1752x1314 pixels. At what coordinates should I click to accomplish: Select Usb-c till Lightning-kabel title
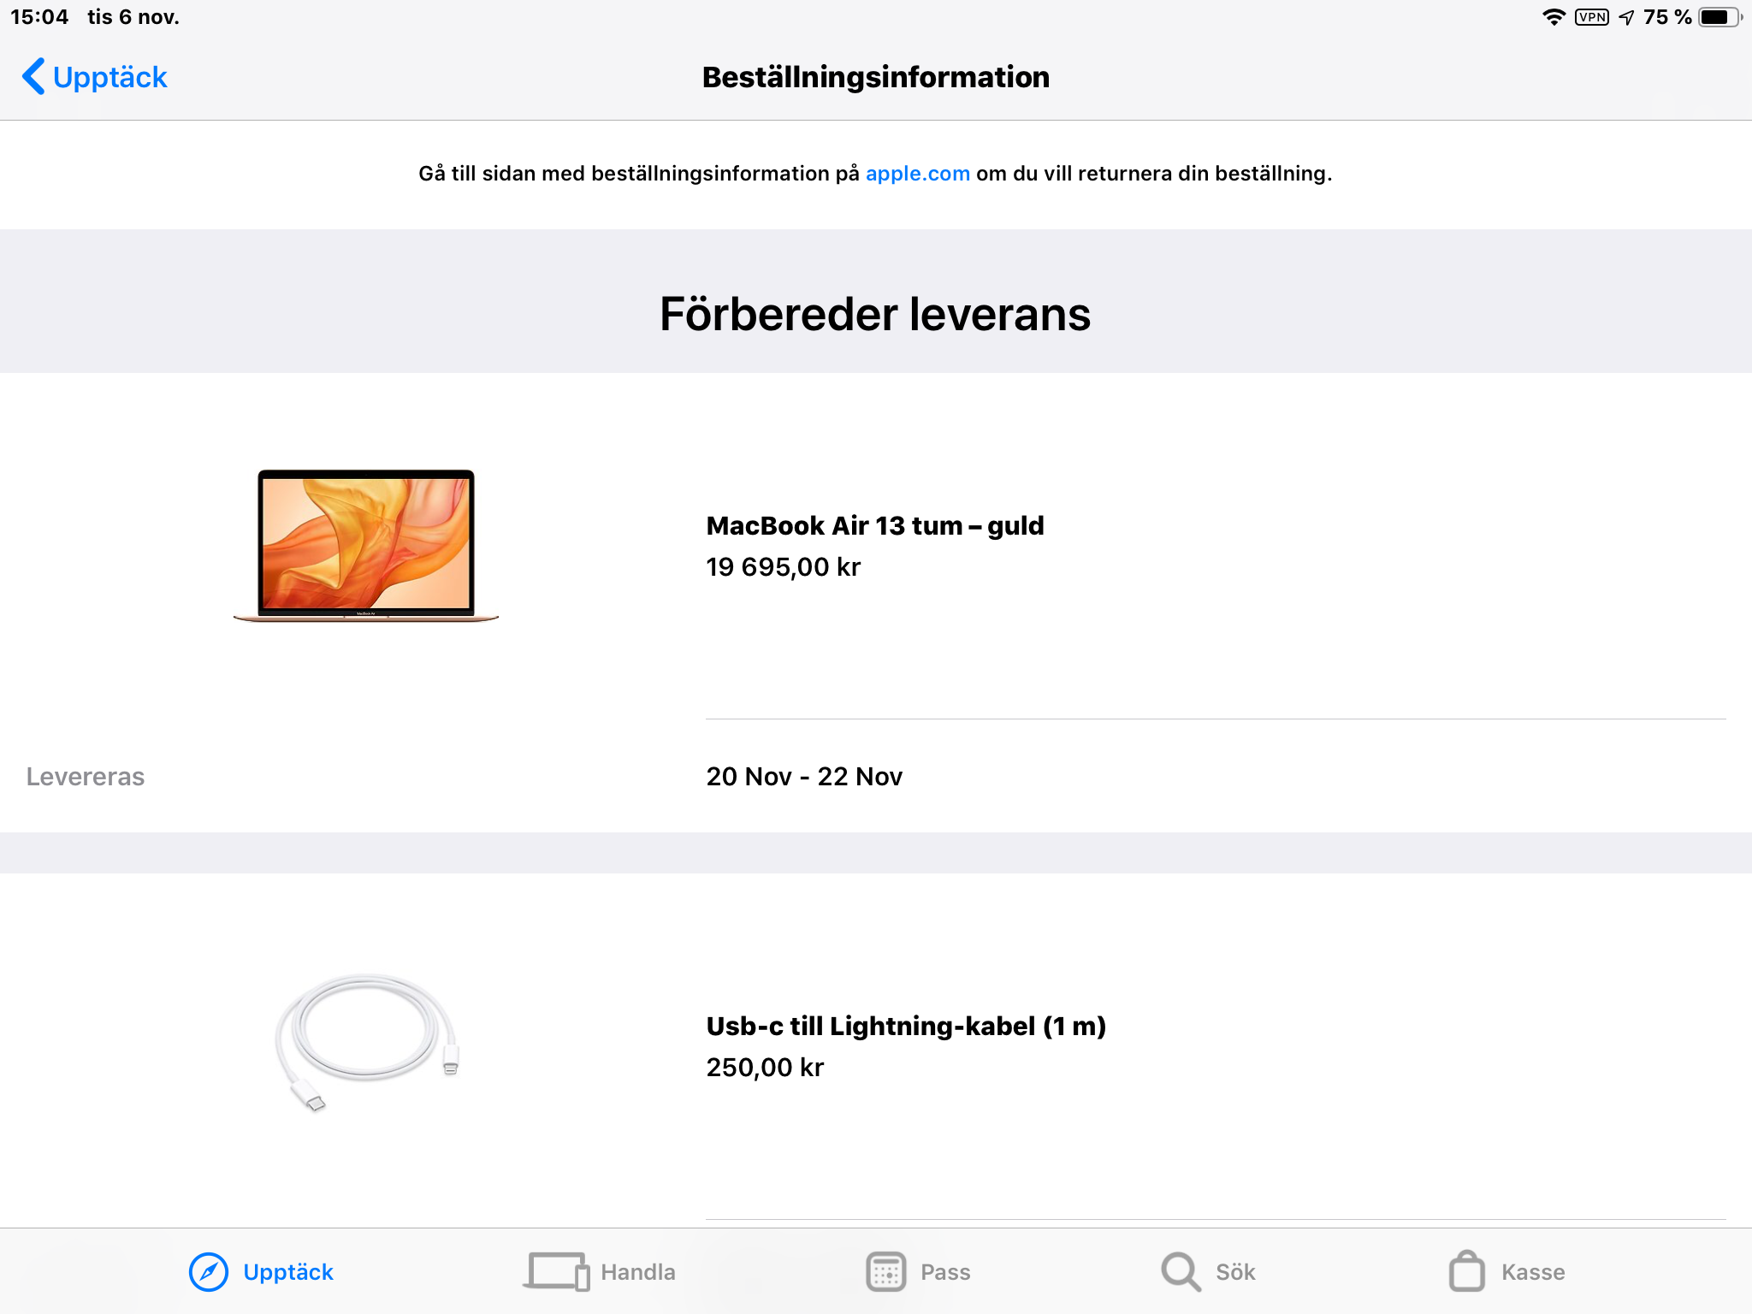tap(906, 1026)
